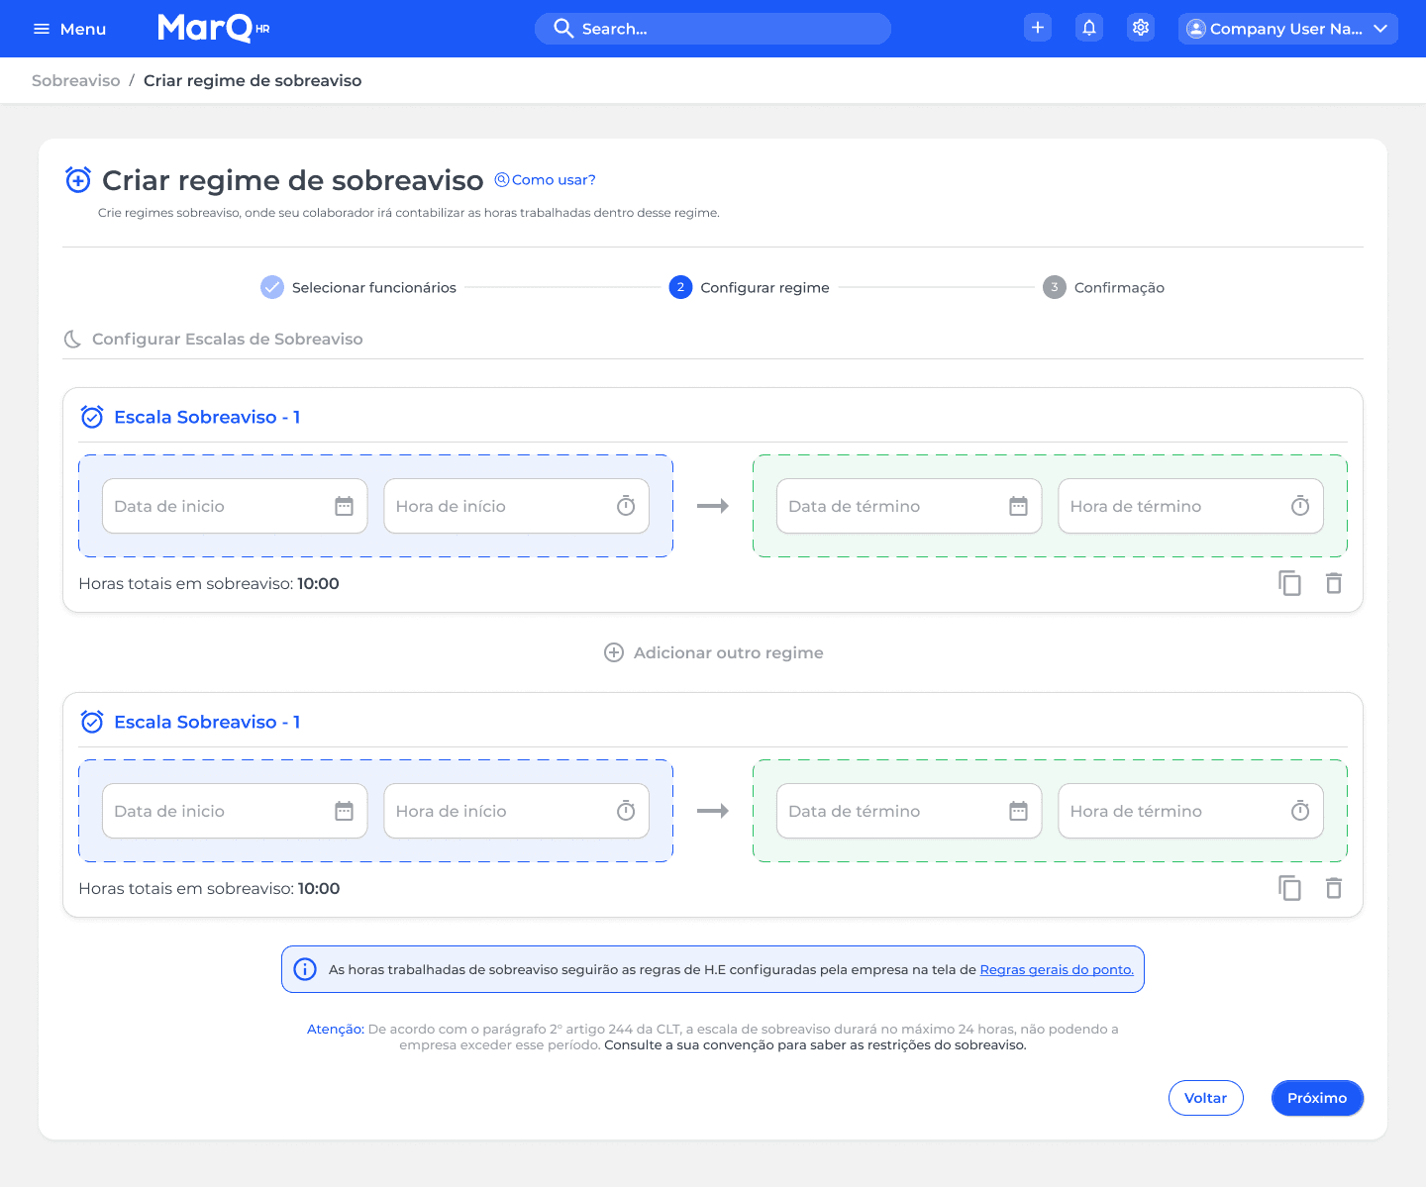Open the calendar picker for Data de término
1426x1187 pixels.
click(1019, 506)
